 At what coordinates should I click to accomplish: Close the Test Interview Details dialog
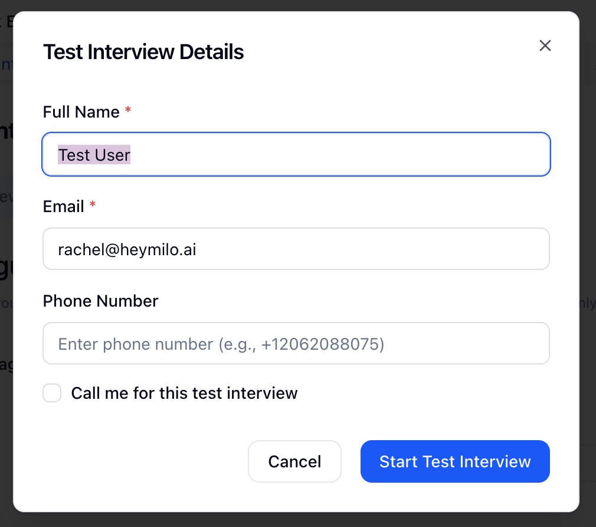[545, 45]
